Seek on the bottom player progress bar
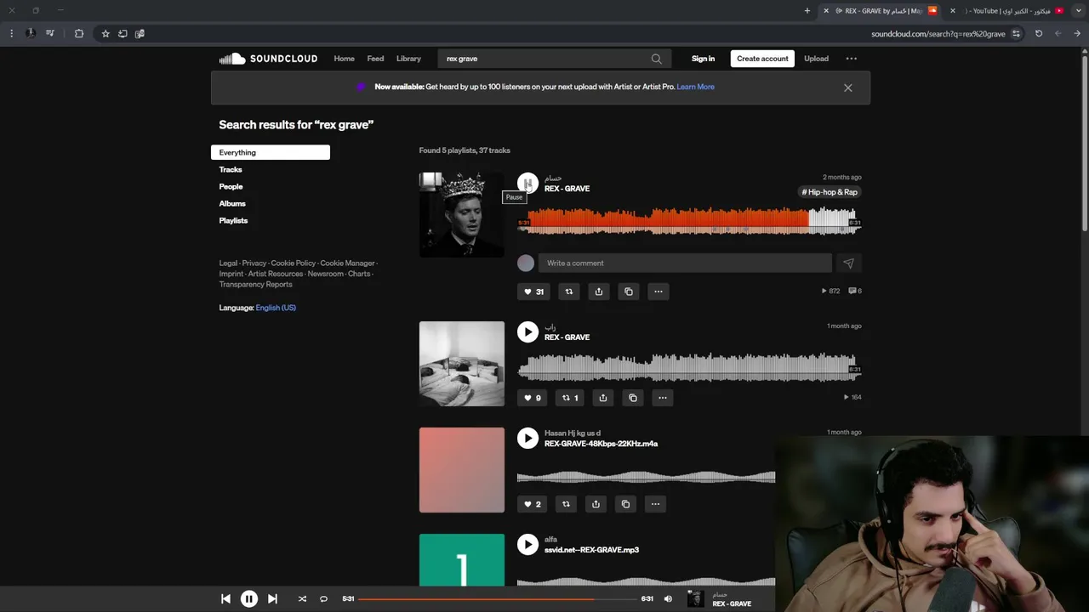The image size is (1089, 612). tap(497, 599)
